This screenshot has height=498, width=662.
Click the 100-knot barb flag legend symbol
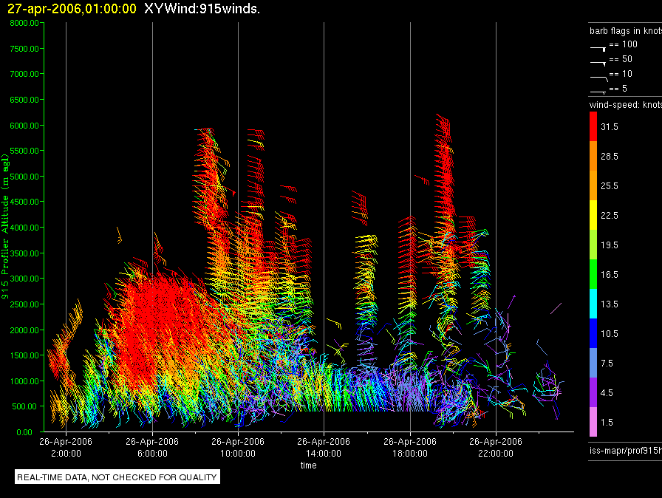598,49
